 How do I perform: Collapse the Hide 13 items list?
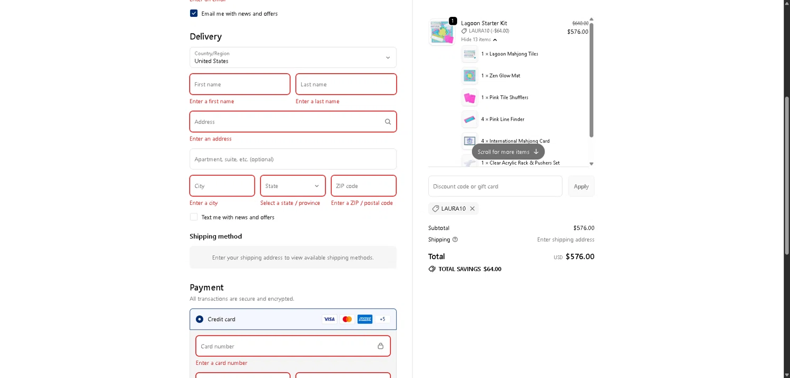pyautogui.click(x=479, y=39)
